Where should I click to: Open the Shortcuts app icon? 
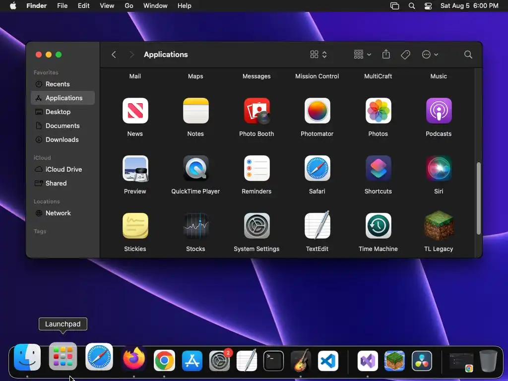(x=378, y=169)
